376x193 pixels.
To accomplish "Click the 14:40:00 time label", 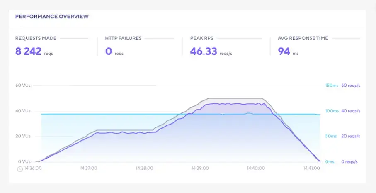I will point(256,168).
